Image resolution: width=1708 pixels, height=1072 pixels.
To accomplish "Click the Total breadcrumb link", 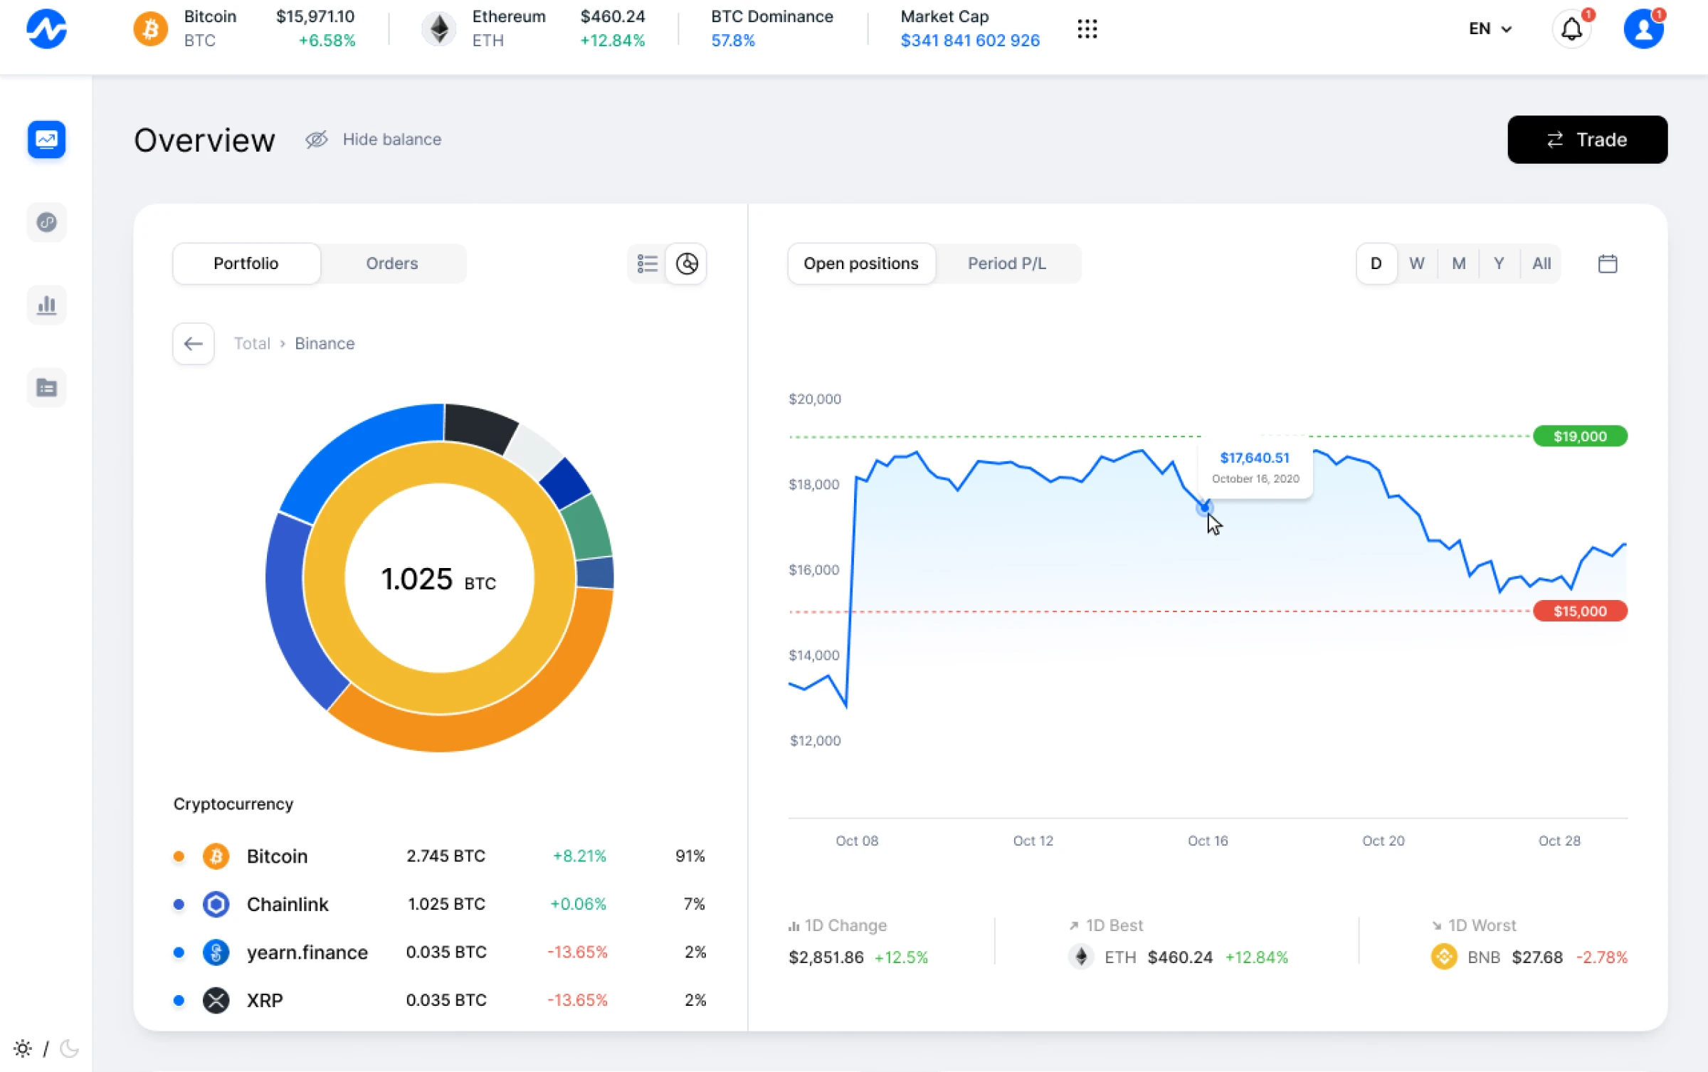I will coord(252,344).
